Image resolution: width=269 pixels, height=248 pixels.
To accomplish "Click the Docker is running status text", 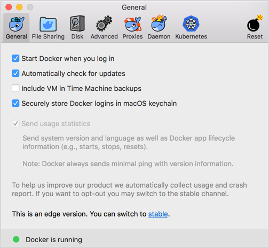I will coord(54,239).
